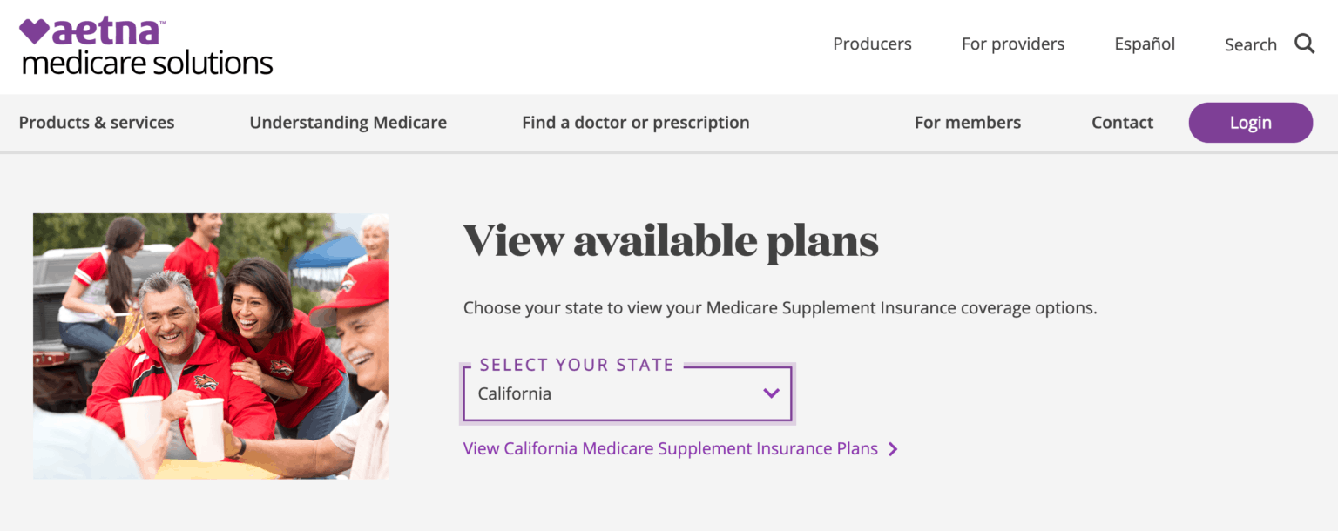Screen dimensions: 1338x531
Task: Open the Select Your State dropdown showing California
Action: point(627,393)
